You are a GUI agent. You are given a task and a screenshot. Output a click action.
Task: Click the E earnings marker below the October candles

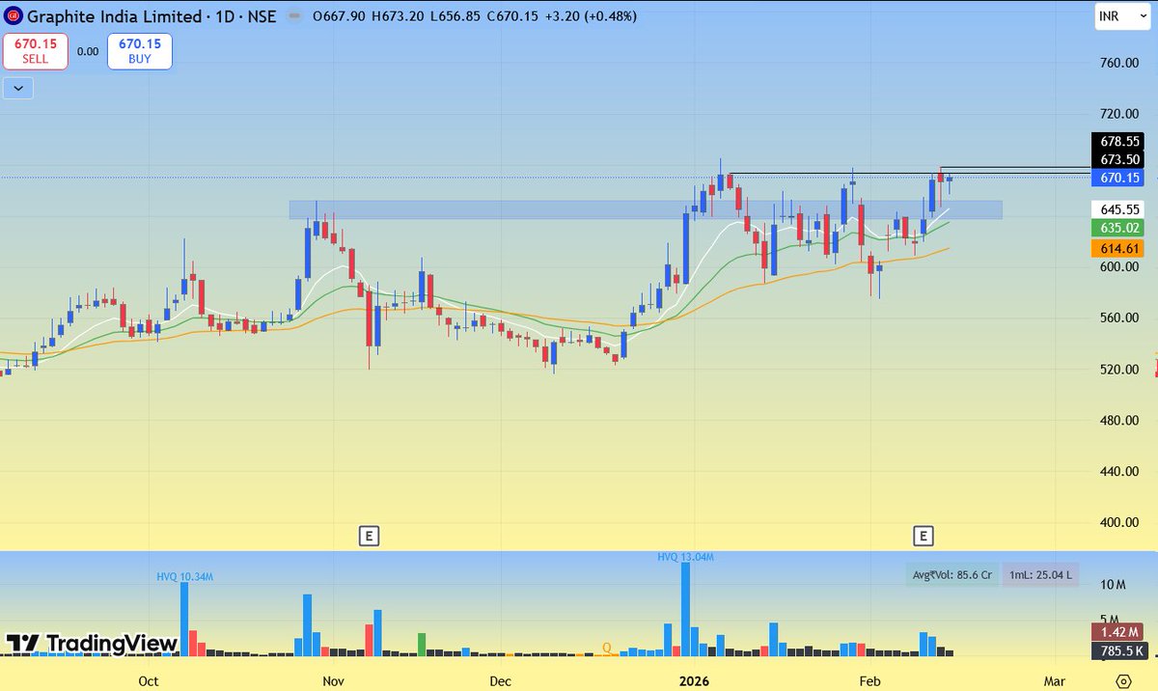coord(369,535)
